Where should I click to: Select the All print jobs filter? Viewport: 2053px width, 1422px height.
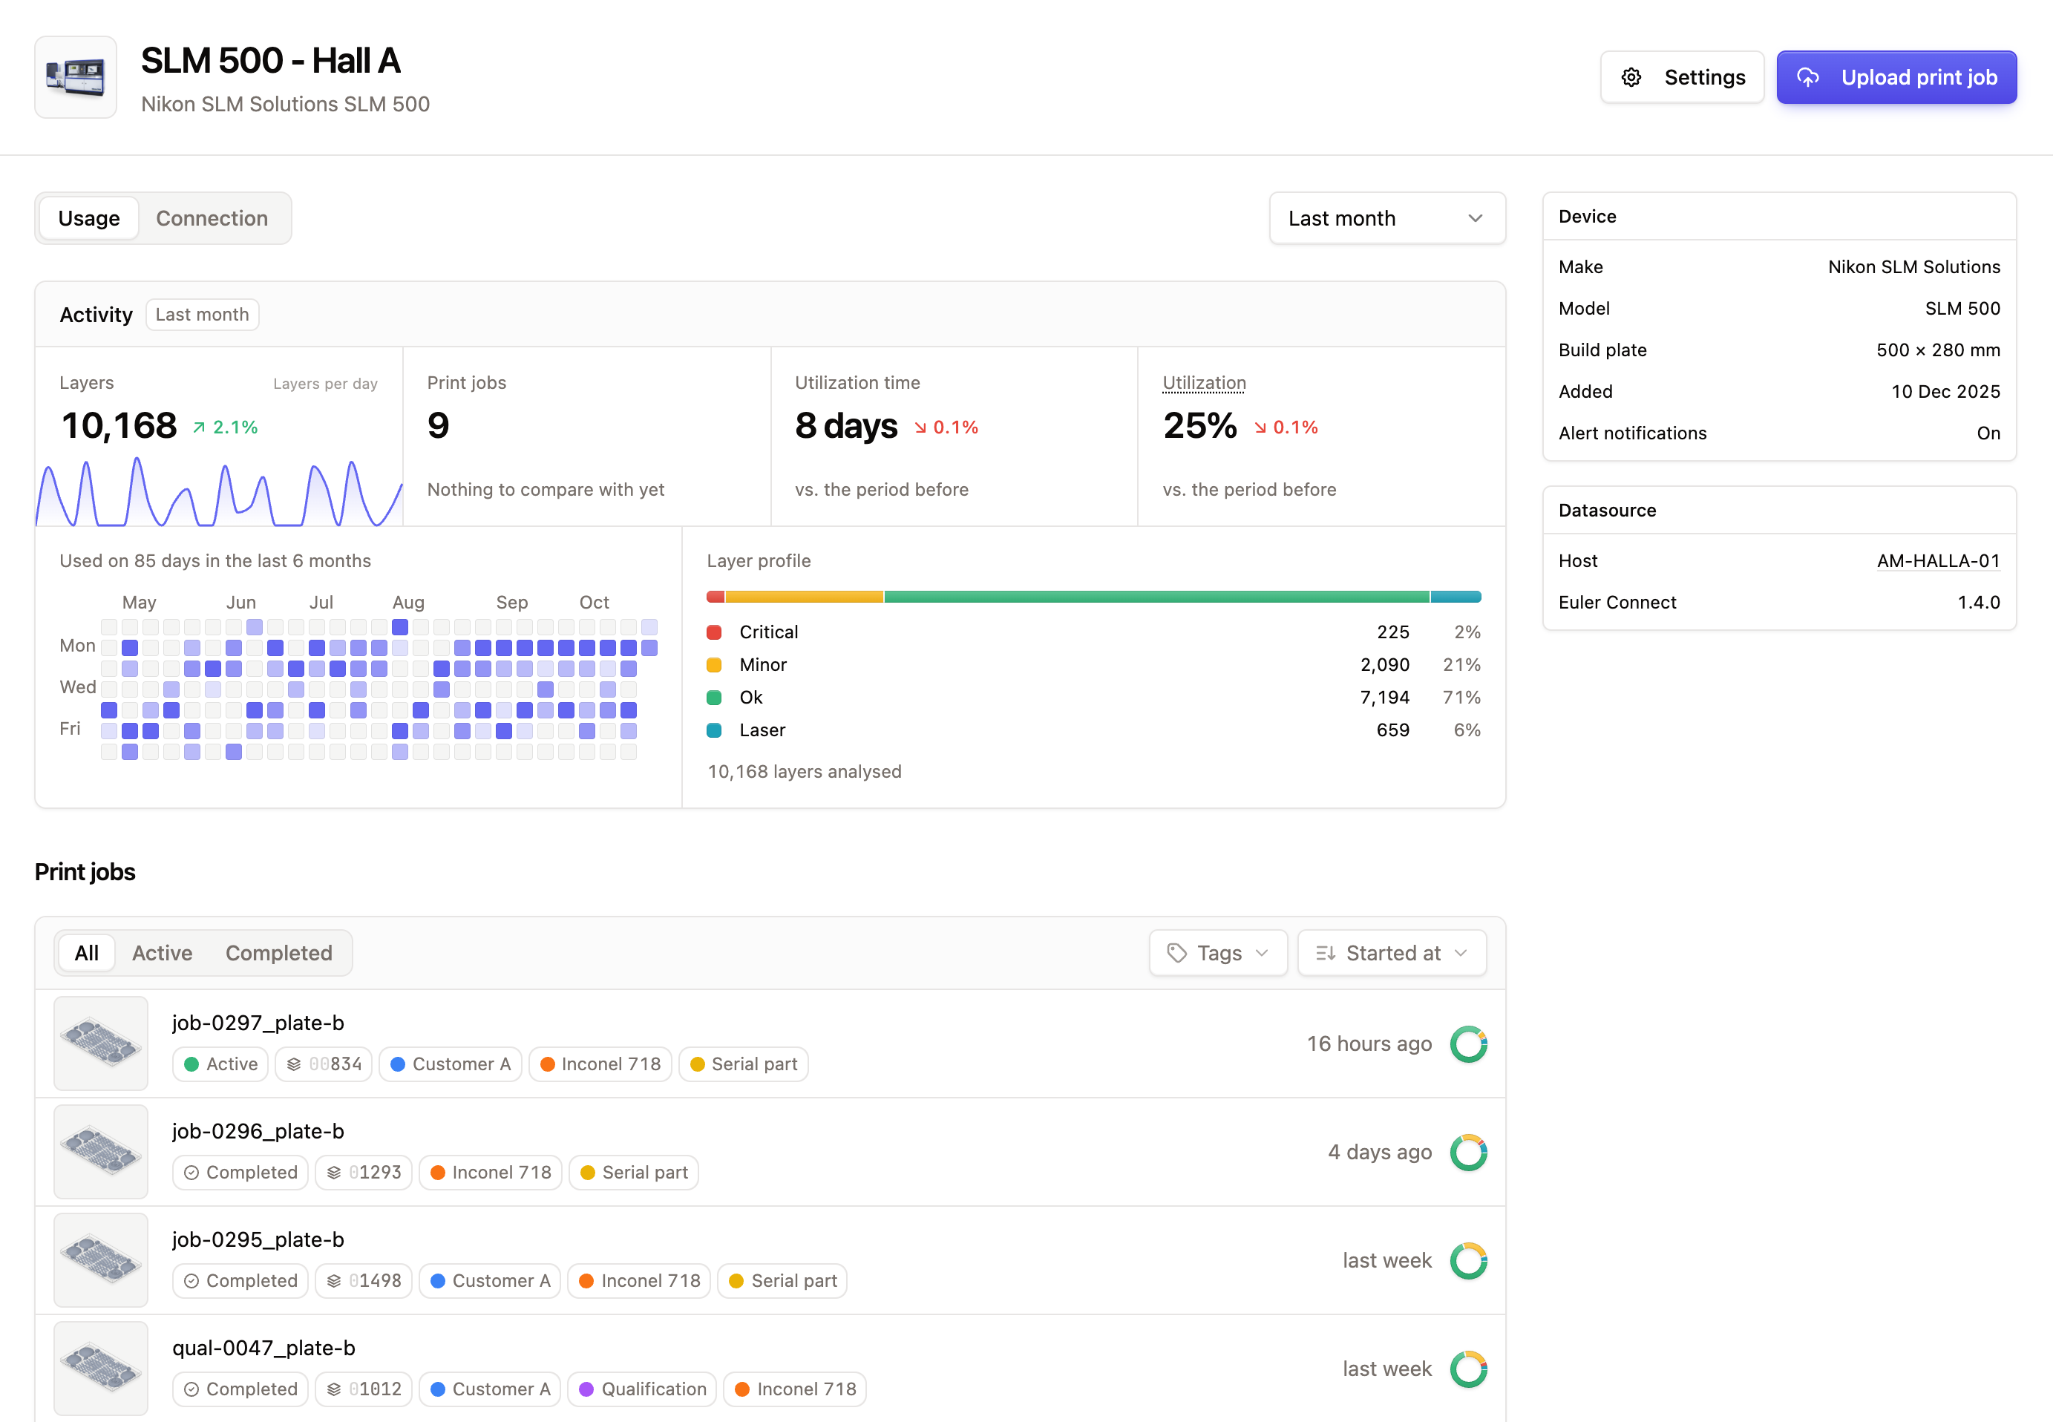[x=86, y=954]
